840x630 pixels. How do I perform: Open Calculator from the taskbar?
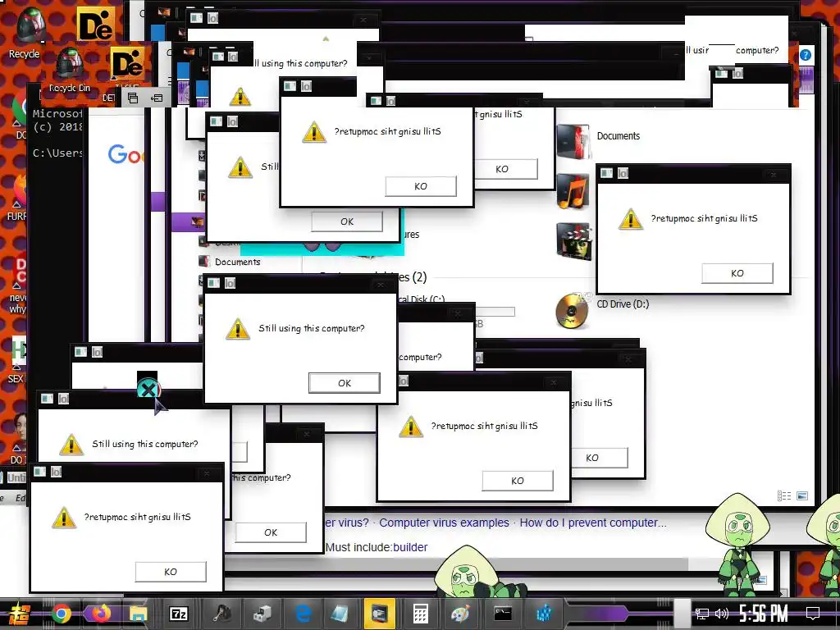click(421, 614)
